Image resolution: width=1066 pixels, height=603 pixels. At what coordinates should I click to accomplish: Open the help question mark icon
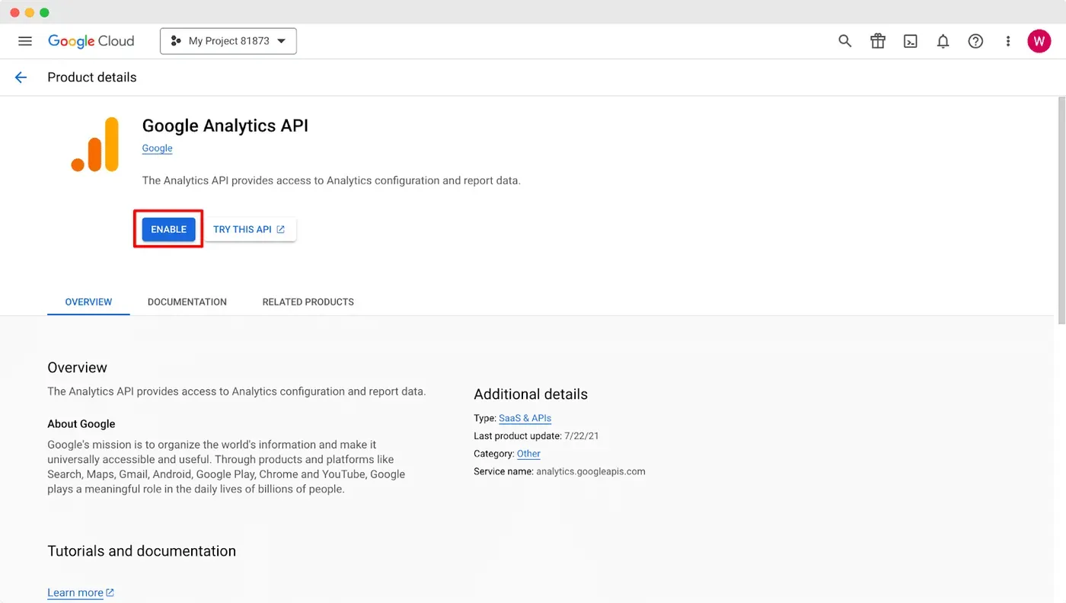point(975,41)
